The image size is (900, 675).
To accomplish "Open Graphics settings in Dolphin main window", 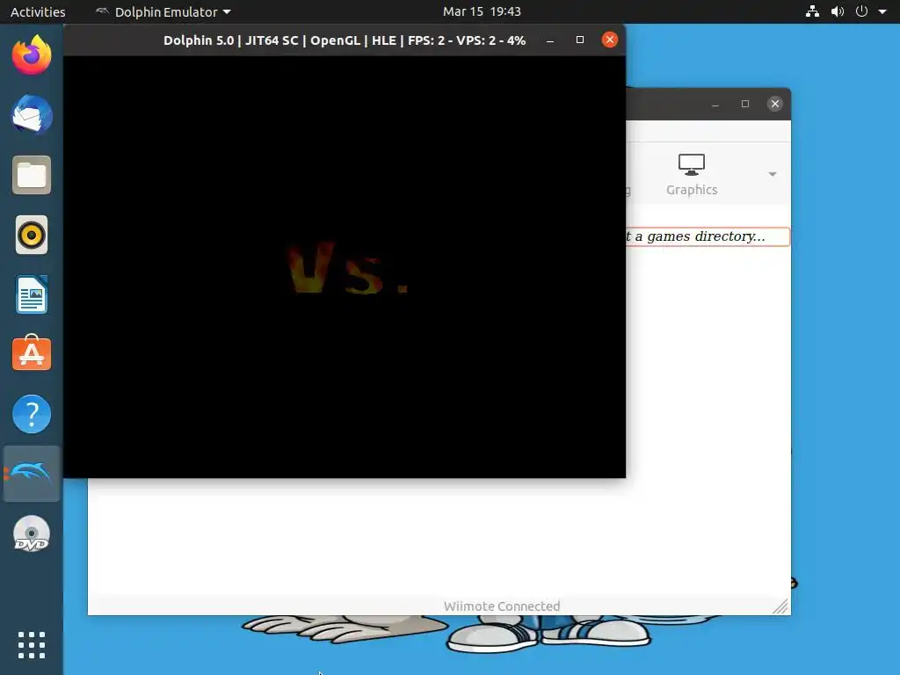I will click(692, 175).
